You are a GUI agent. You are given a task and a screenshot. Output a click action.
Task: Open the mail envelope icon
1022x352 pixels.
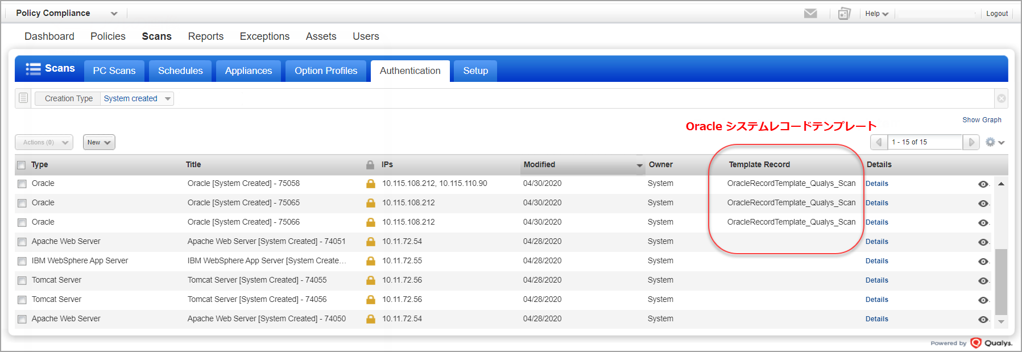tap(810, 13)
